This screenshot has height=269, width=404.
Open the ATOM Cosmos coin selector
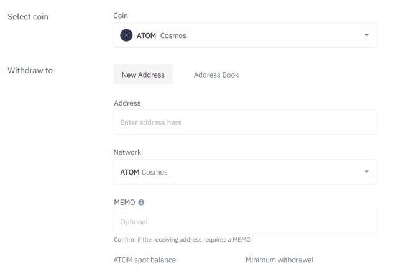pos(245,35)
